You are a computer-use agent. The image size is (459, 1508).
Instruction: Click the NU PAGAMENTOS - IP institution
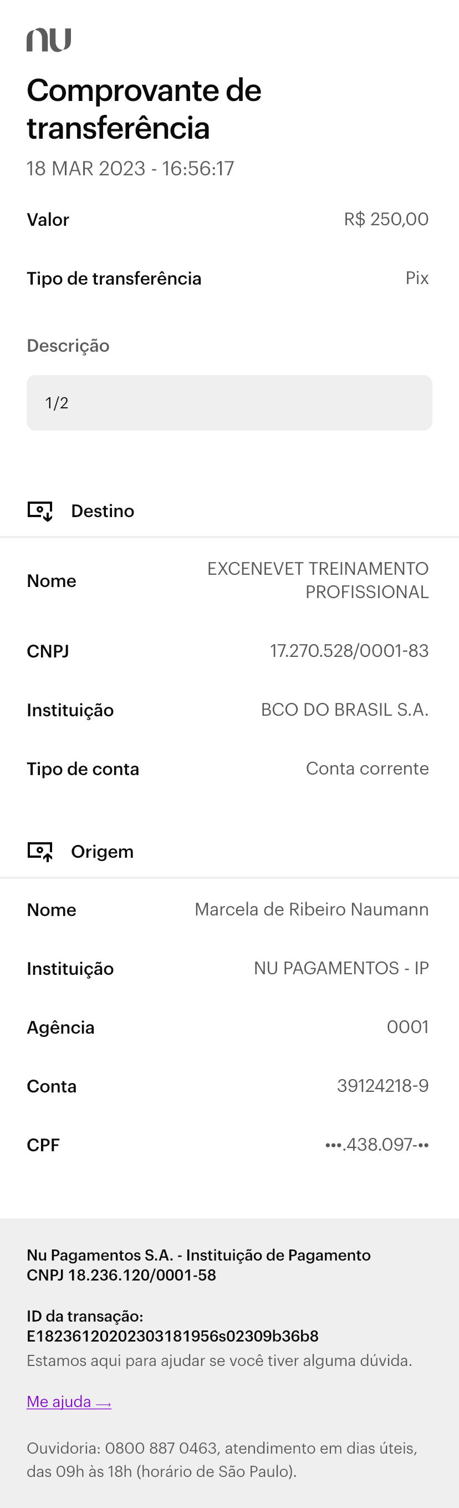[x=341, y=968]
